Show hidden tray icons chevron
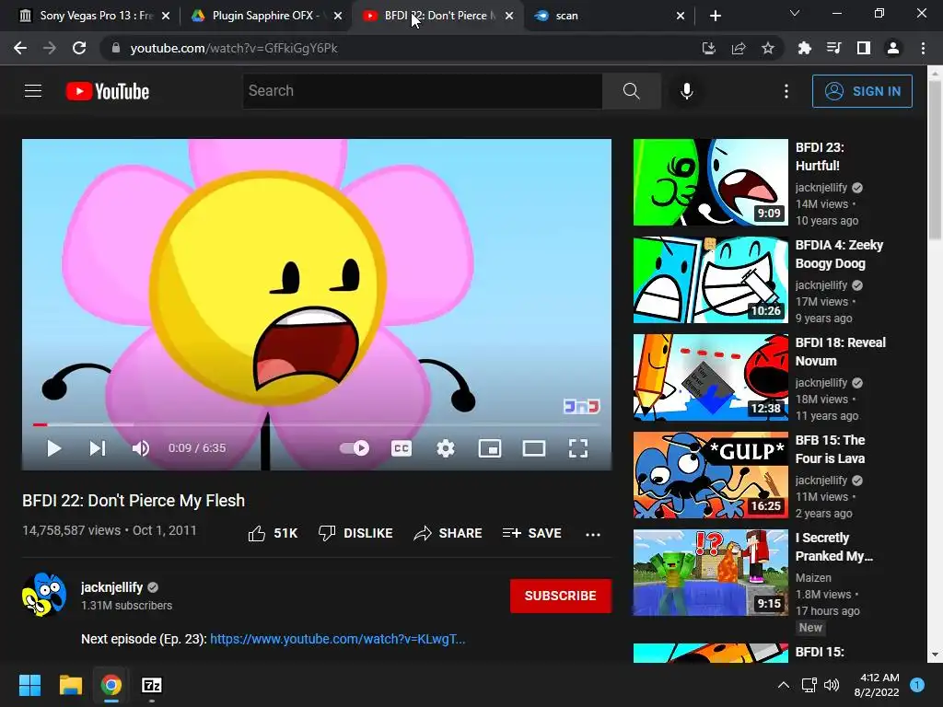This screenshot has height=707, width=943. 783,685
